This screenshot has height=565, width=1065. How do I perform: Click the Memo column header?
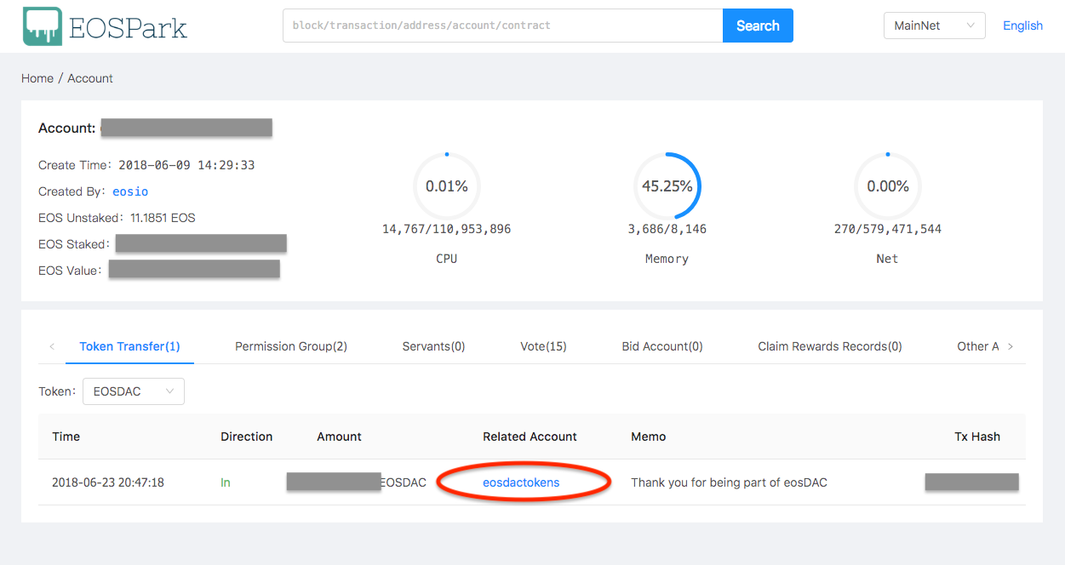click(649, 437)
